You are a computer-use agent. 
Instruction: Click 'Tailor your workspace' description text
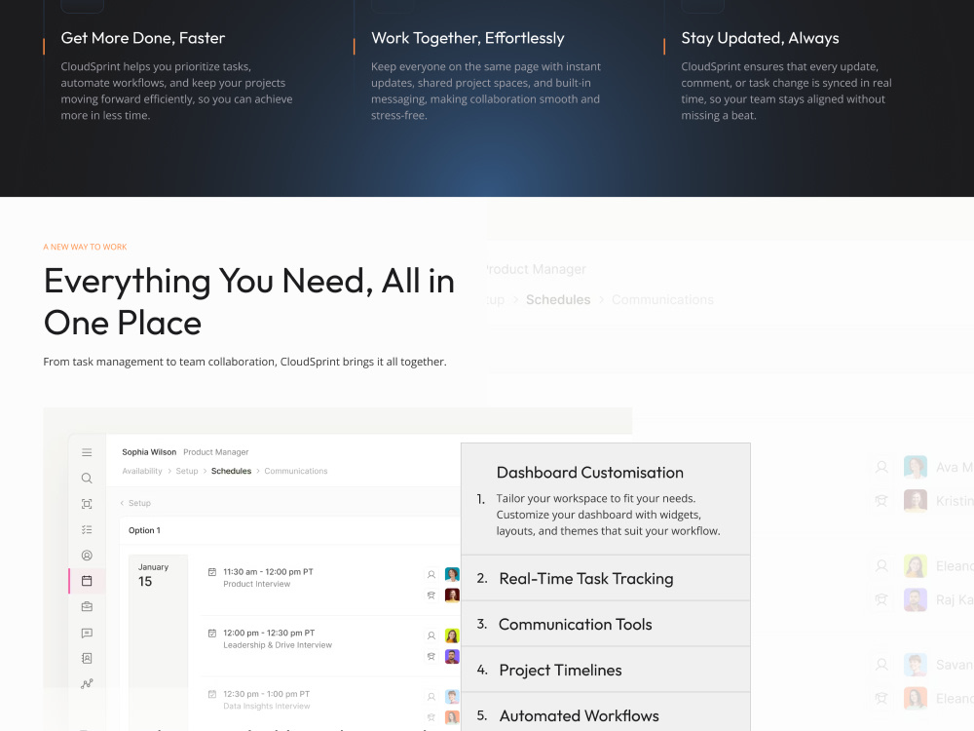[x=608, y=515]
